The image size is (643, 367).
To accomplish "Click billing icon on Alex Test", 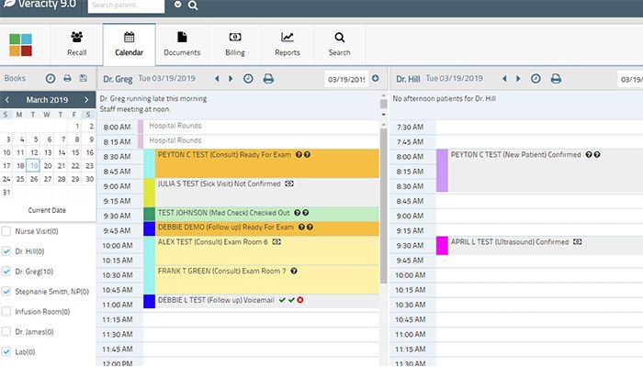I will pyautogui.click(x=276, y=241).
